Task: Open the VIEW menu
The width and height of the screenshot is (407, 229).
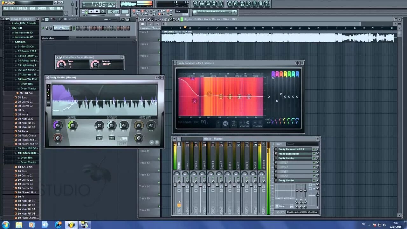Action: (x=32, y=8)
